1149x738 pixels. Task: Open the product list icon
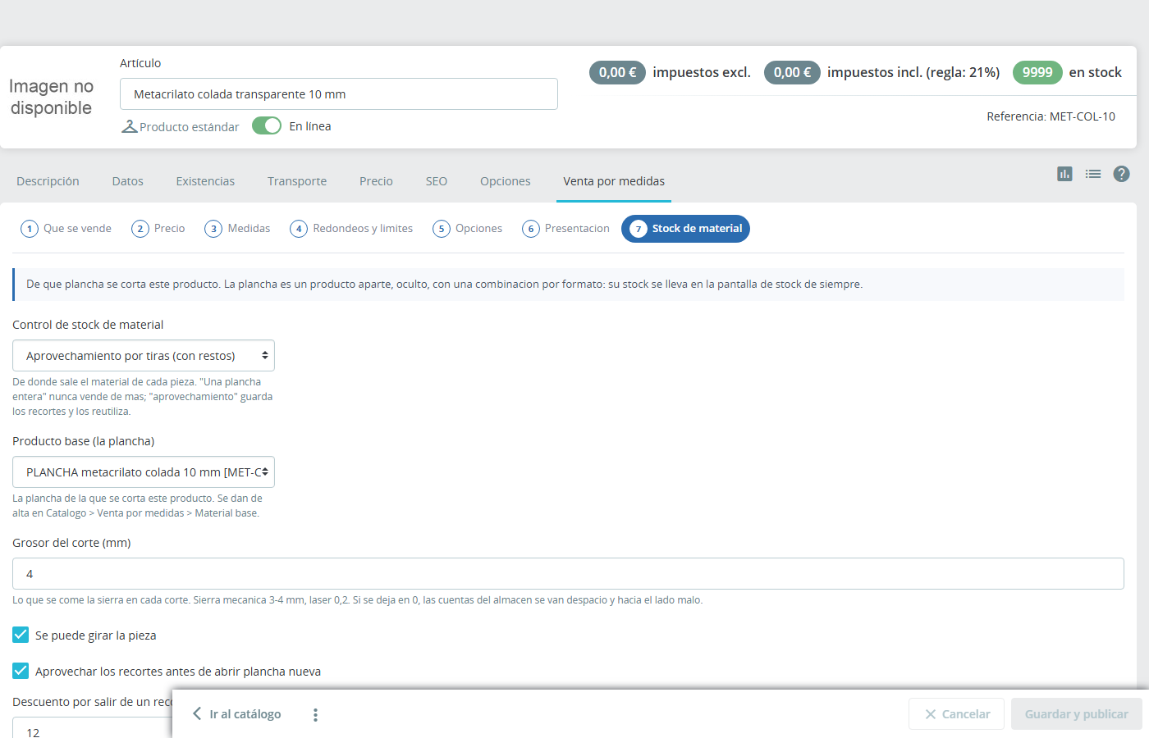click(x=1093, y=174)
